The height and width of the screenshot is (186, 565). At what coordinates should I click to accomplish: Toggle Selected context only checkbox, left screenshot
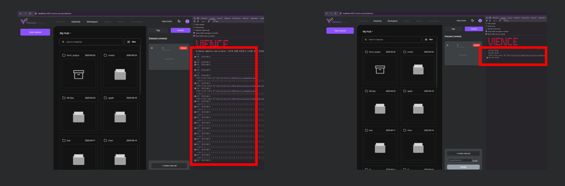[194, 31]
